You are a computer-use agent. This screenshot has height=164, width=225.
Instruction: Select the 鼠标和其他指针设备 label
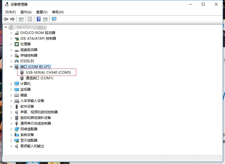(x=36, y=118)
